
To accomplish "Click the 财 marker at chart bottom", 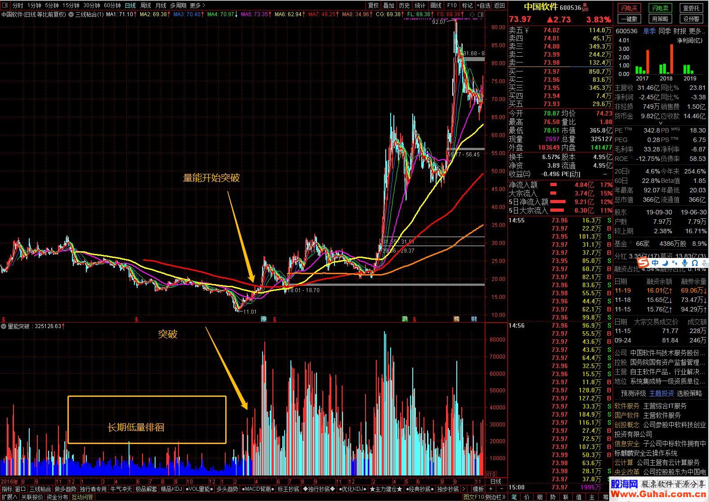I will (474, 319).
